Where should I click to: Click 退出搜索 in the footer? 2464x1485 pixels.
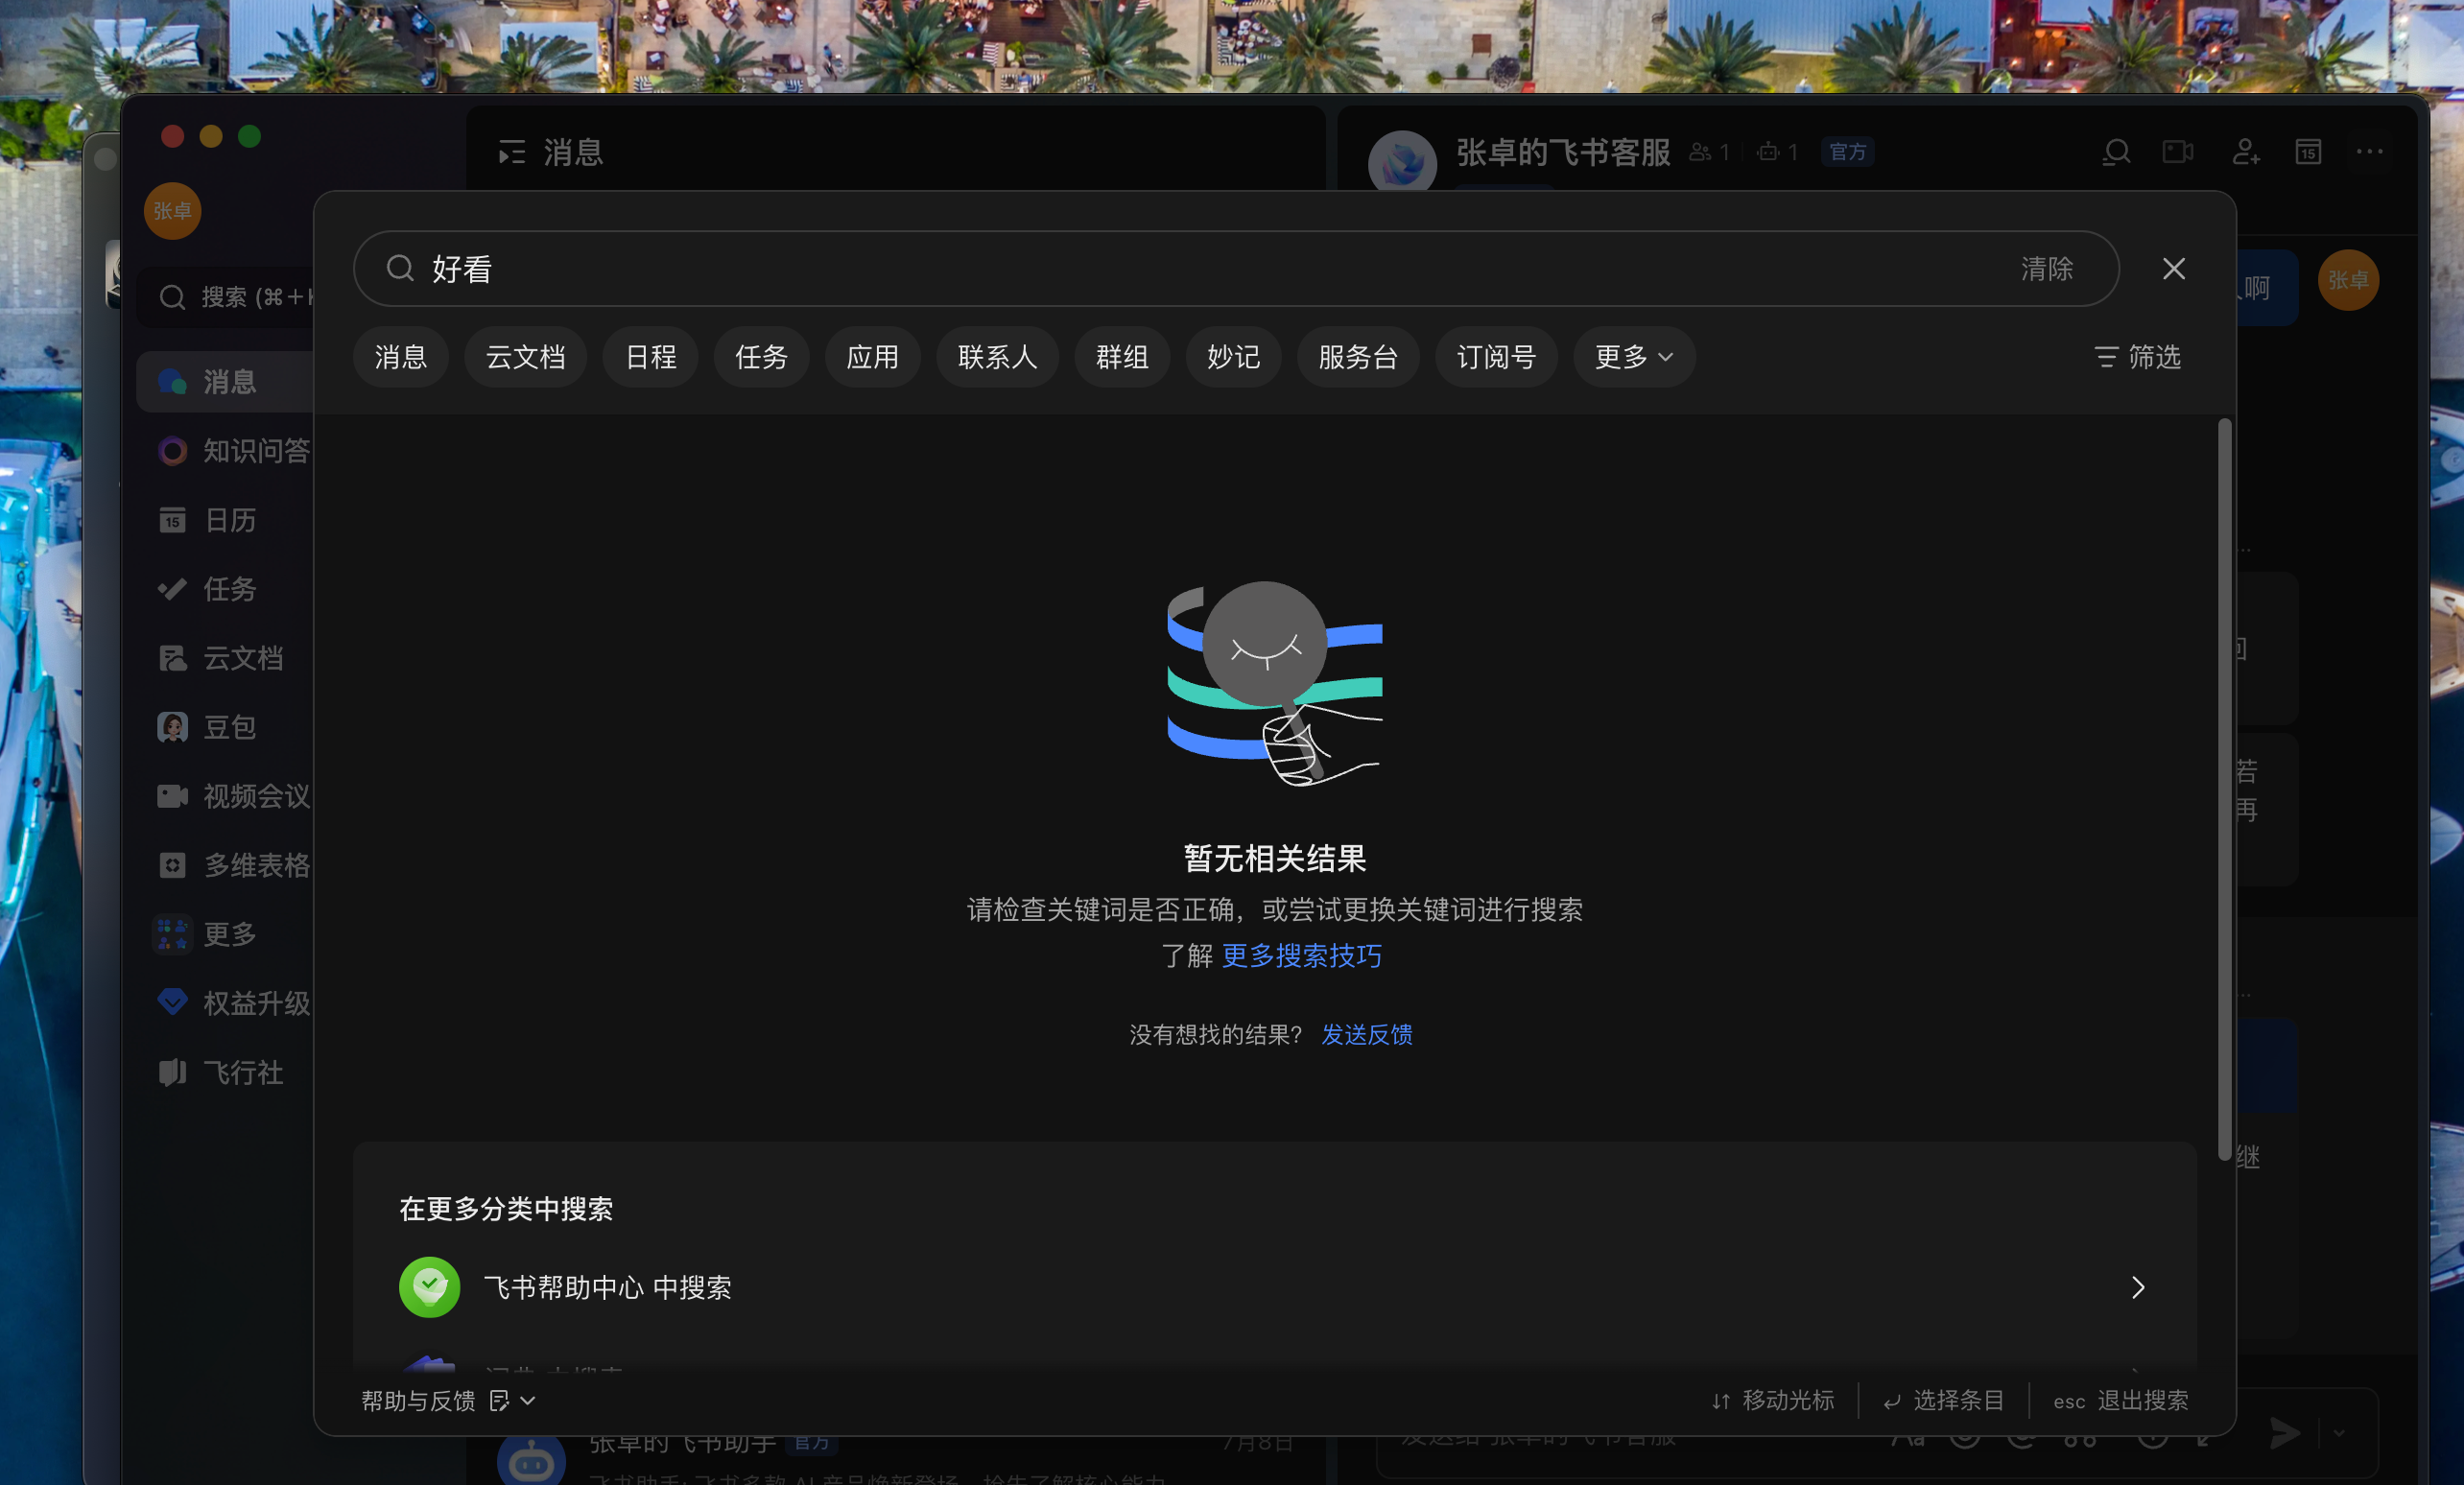(2120, 1401)
